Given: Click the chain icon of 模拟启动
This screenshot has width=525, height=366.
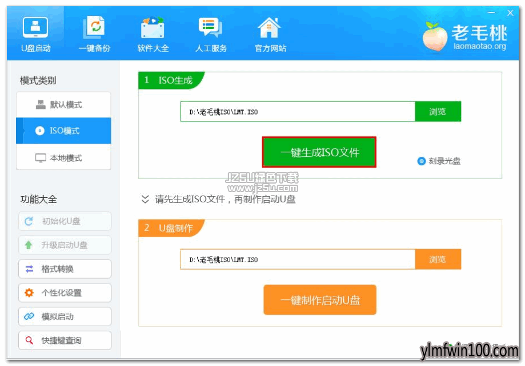Looking at the screenshot, I should [29, 316].
